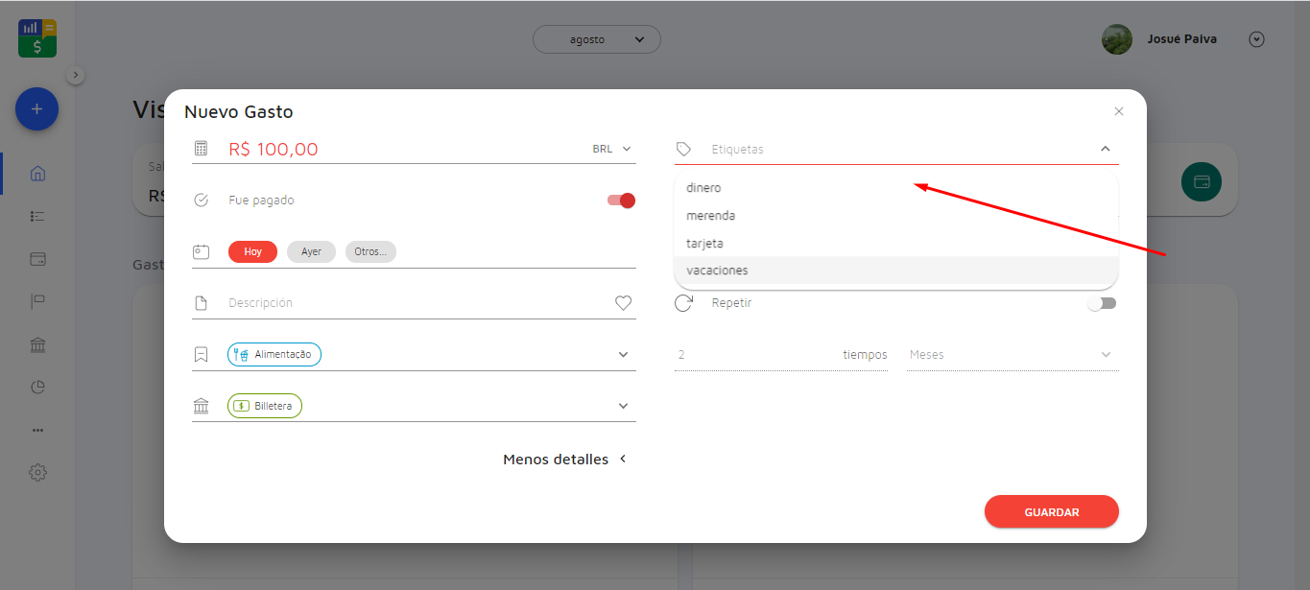
Task: Expand the Alimentação category dropdown
Action: pos(623,355)
